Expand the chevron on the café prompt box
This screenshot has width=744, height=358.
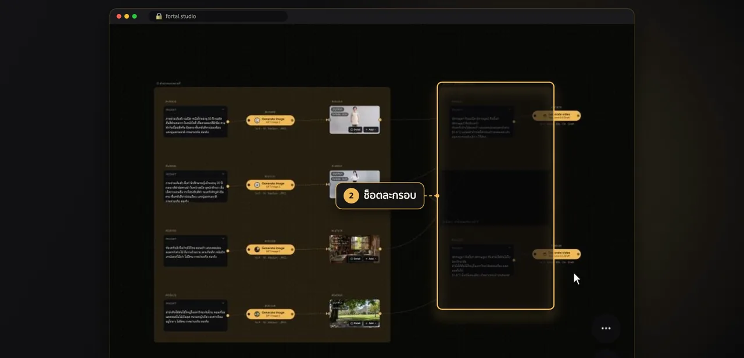coord(223,238)
